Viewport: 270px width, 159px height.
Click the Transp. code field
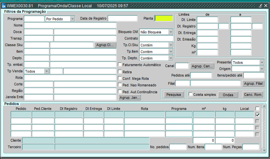39,38
